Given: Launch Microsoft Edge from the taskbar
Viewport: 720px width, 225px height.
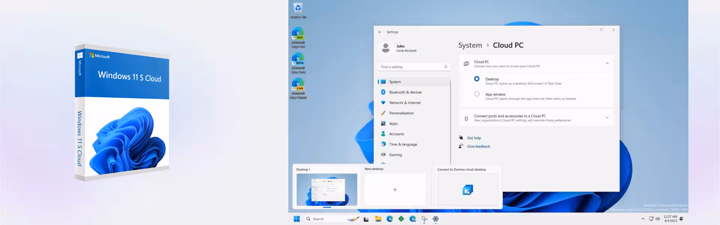Looking at the screenshot, I should 390,219.
